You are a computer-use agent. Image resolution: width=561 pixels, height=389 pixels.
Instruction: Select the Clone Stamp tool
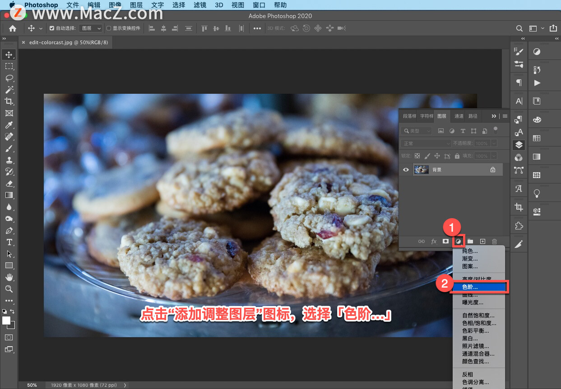tap(9, 160)
